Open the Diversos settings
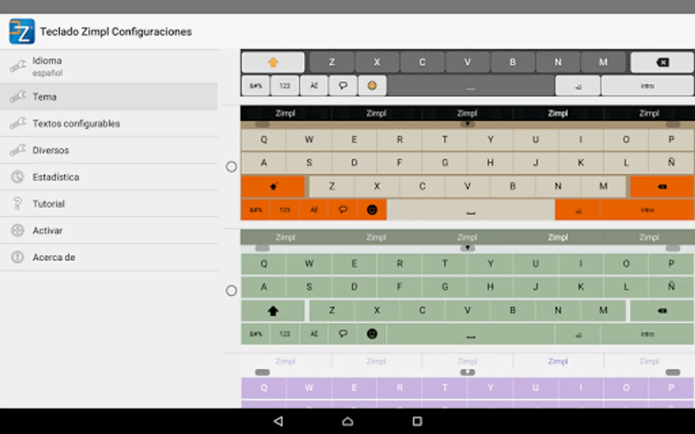The width and height of the screenshot is (695, 434). pos(109,150)
